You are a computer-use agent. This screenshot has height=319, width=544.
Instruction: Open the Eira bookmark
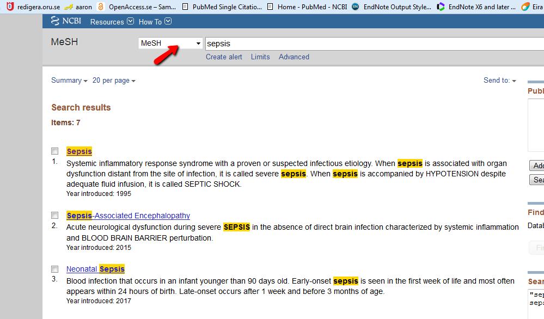[532, 7]
